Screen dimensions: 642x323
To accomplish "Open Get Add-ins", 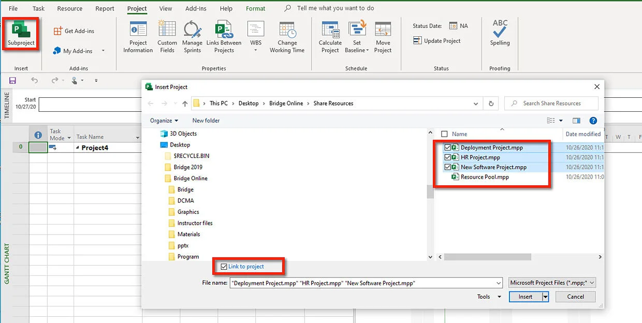I will click(74, 31).
